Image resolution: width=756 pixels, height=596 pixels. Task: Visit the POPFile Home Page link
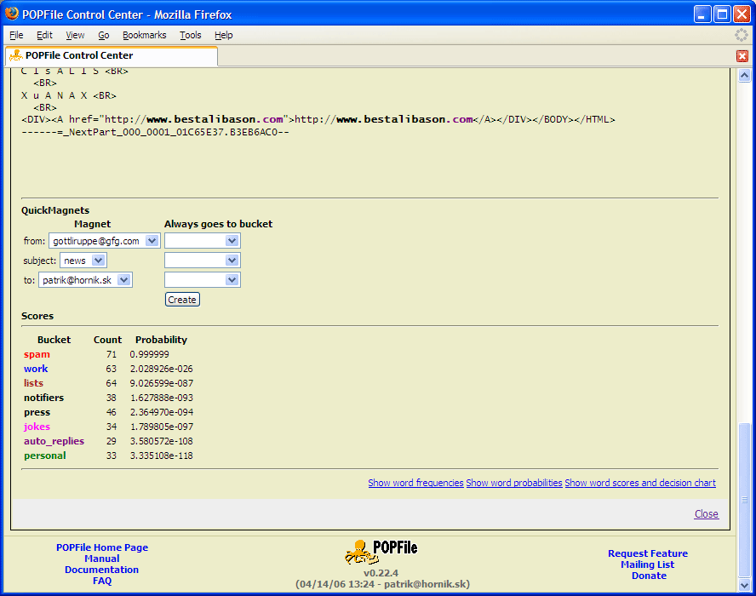tap(102, 547)
